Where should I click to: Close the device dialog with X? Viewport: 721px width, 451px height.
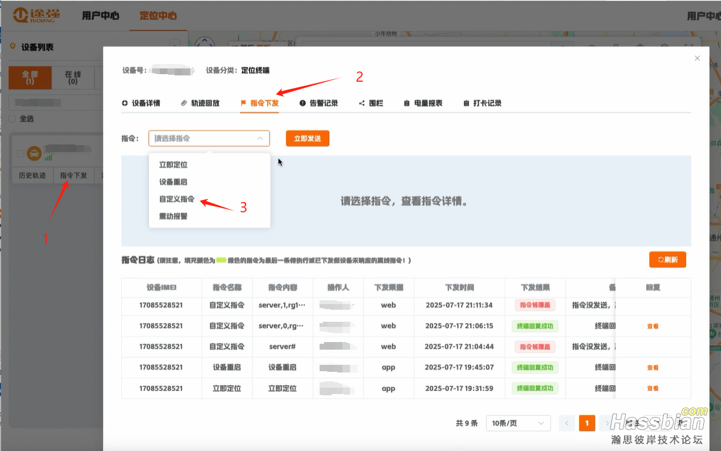coord(697,58)
